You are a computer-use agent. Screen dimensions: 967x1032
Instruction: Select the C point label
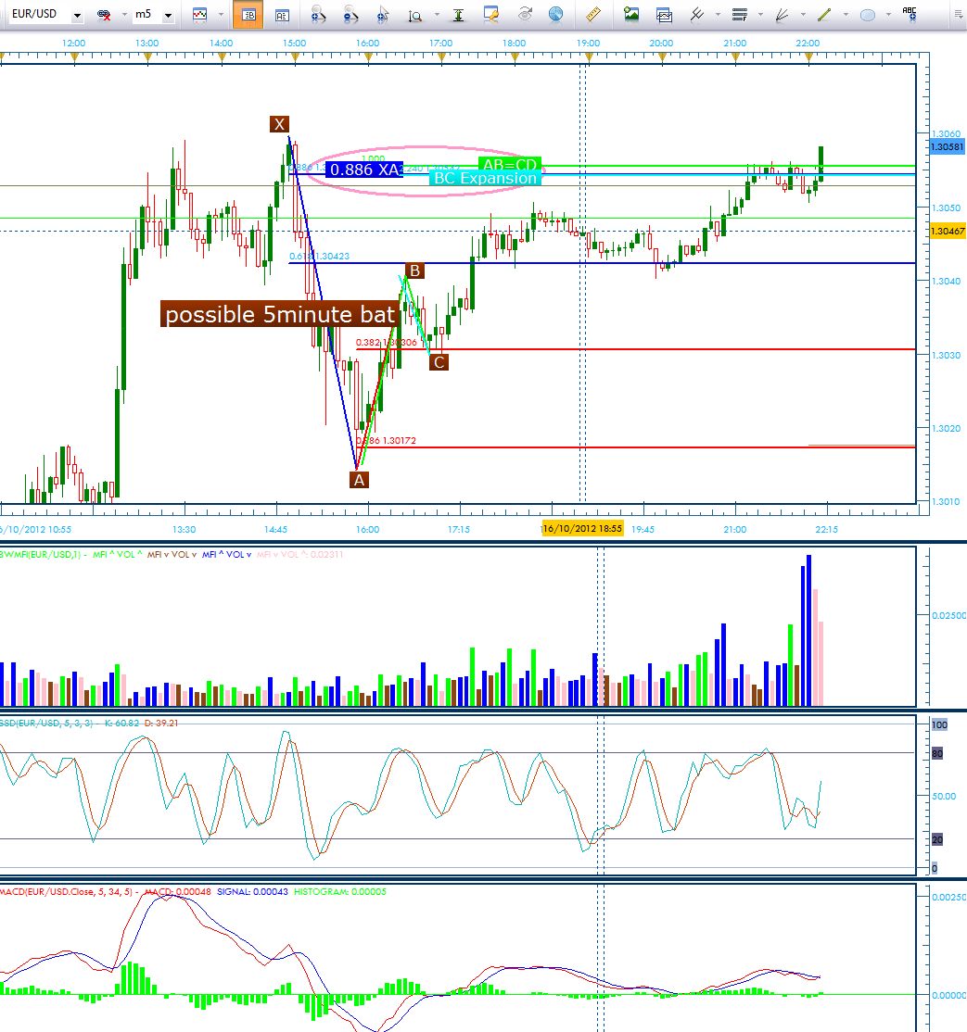coord(439,362)
